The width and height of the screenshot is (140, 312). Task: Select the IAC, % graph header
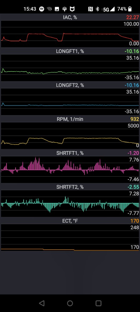pyautogui.click(x=70, y=17)
